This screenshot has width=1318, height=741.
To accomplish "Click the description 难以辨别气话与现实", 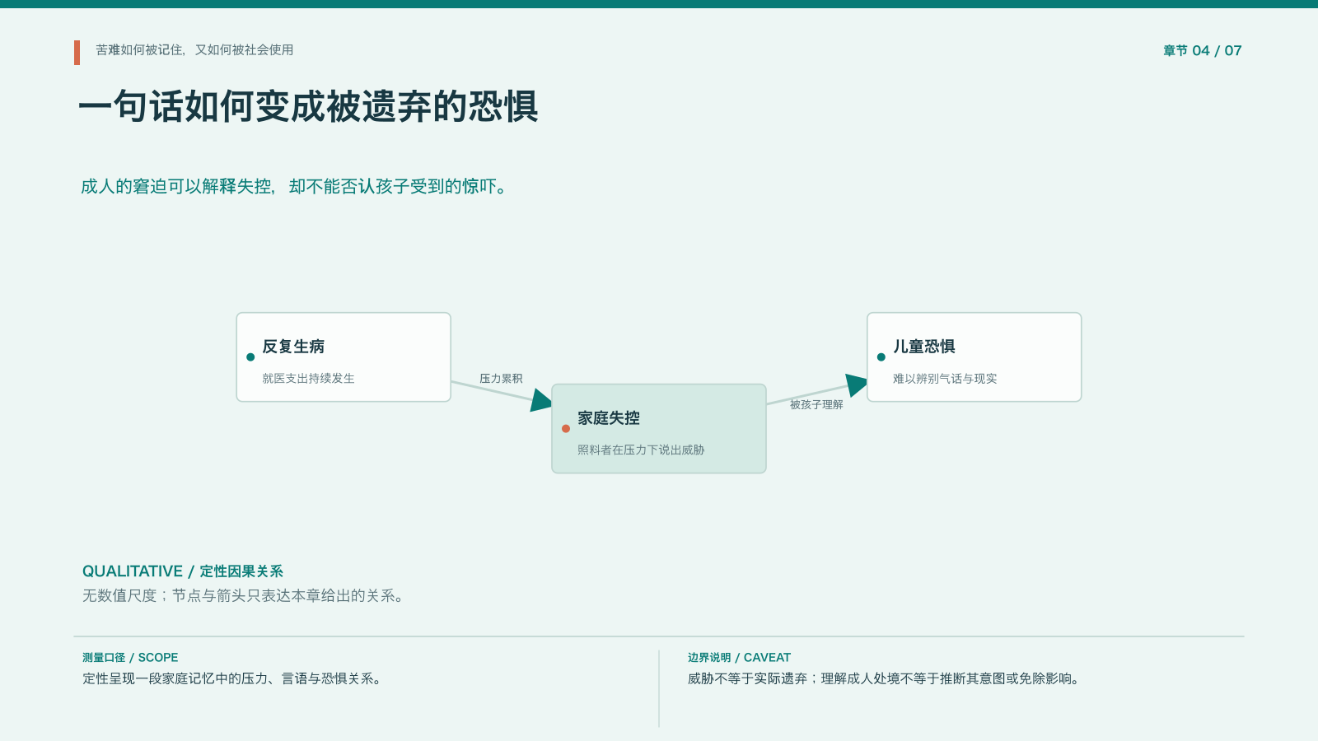I will [x=945, y=379].
